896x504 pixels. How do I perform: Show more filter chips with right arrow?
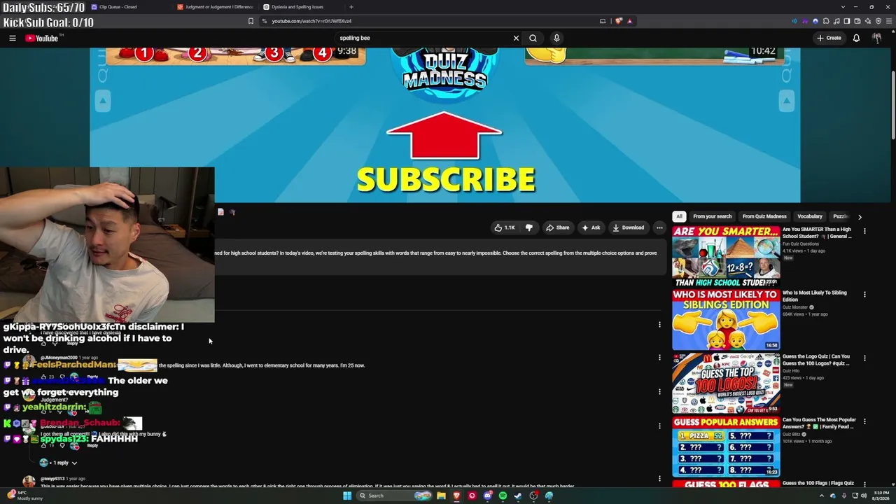(x=860, y=217)
